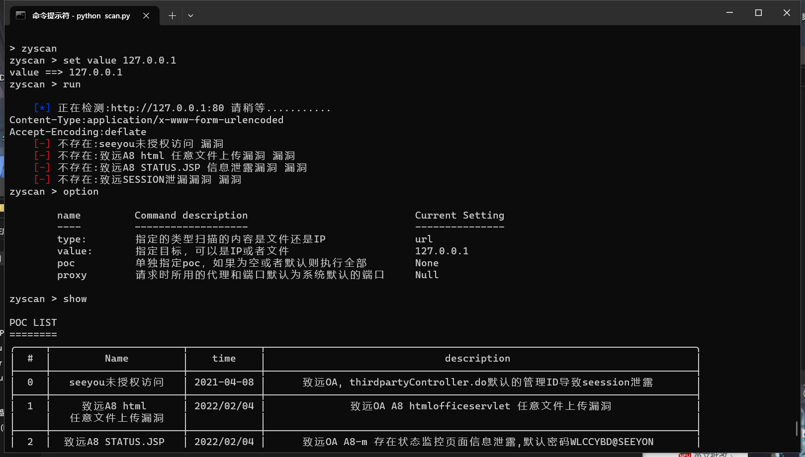This screenshot has height=457, width=805.
Task: Click the thirdpartyController.do description cell
Action: pyautogui.click(x=477, y=382)
